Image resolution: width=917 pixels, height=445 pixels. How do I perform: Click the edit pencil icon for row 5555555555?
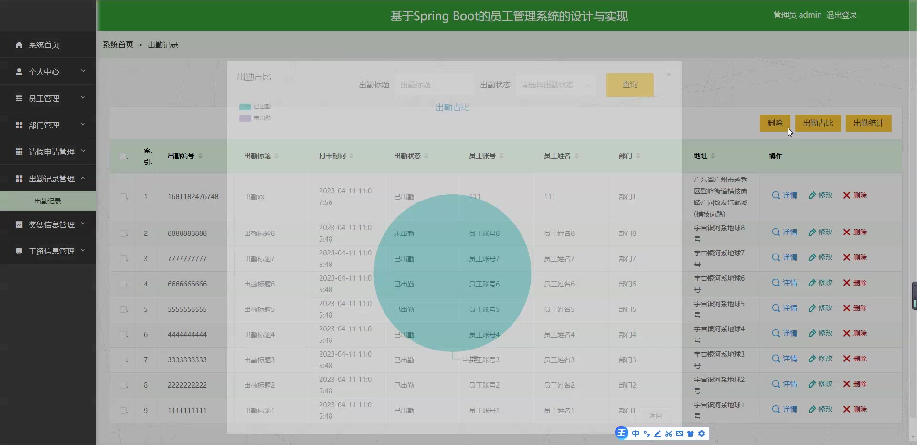coord(812,308)
